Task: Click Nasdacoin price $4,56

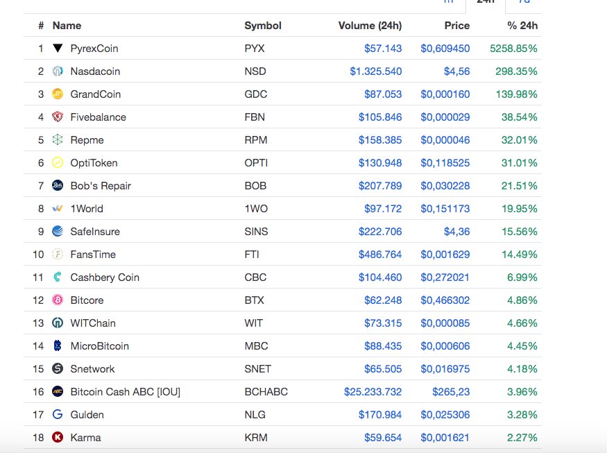Action: (456, 71)
